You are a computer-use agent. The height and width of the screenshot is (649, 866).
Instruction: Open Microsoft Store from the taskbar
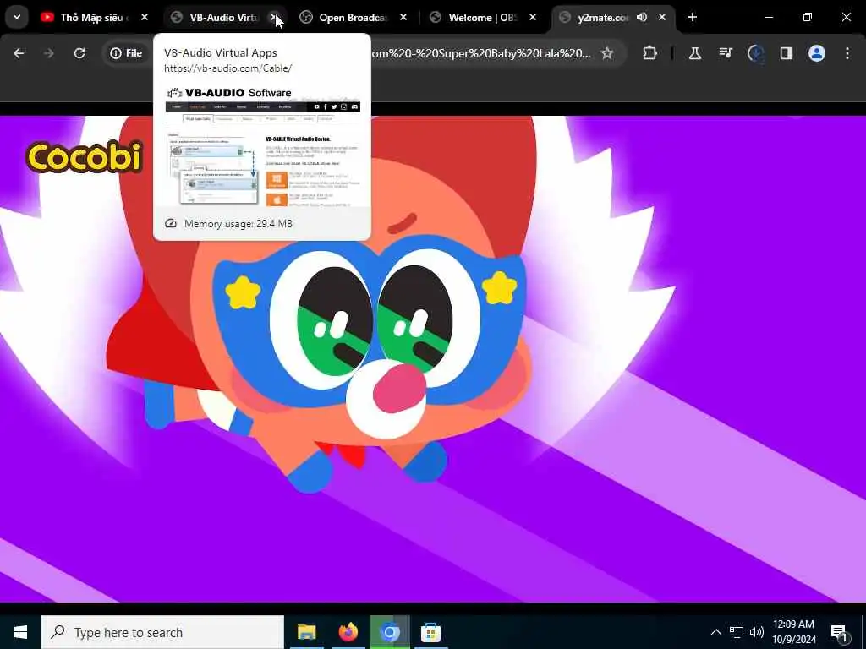pyautogui.click(x=430, y=632)
